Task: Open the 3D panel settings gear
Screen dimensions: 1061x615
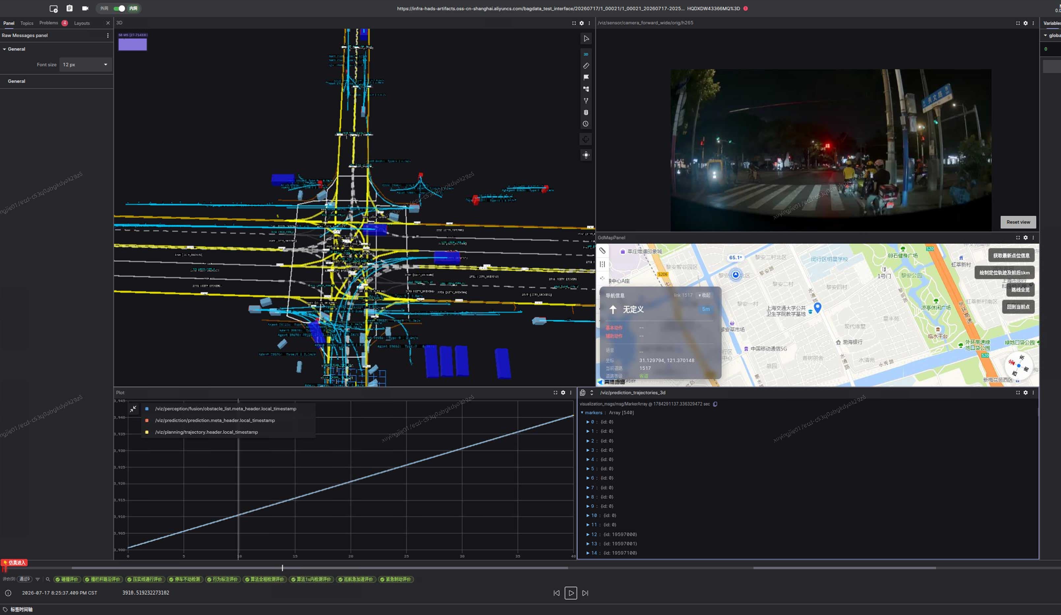Action: [581, 23]
